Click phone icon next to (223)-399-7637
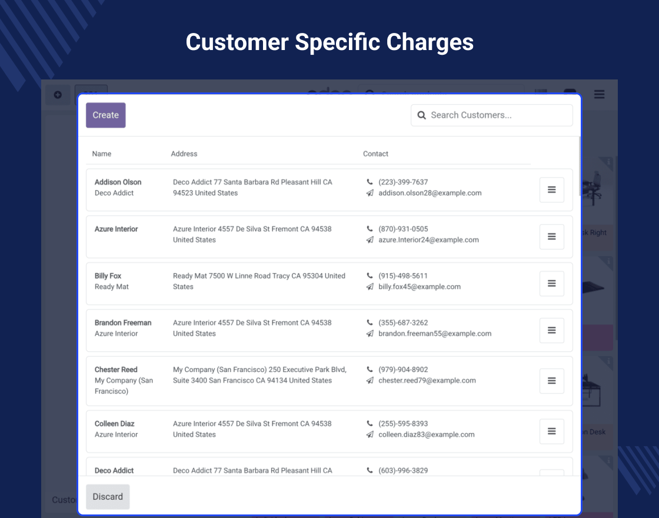Viewport: 659px width, 518px height. pyautogui.click(x=370, y=182)
